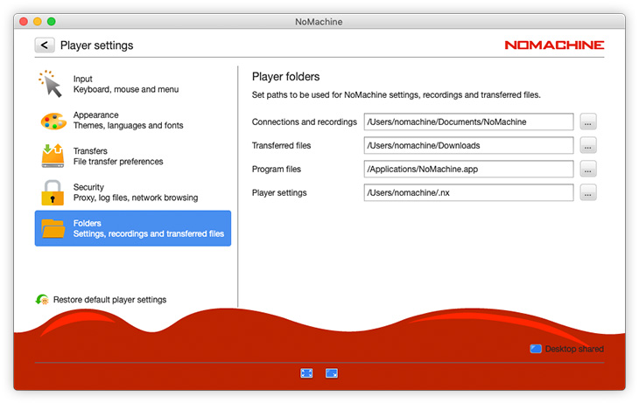
Task: Select the Folders category in the sidebar
Action: coord(133,228)
